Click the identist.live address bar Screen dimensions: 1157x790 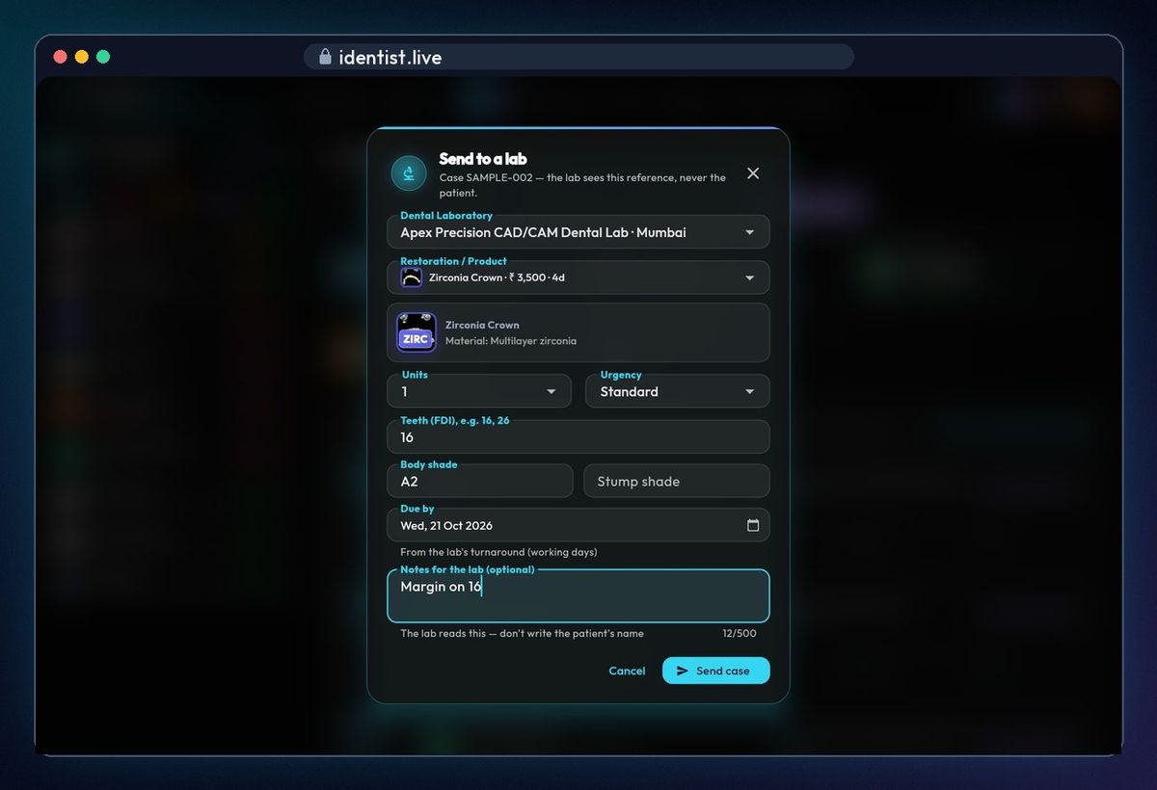(578, 57)
